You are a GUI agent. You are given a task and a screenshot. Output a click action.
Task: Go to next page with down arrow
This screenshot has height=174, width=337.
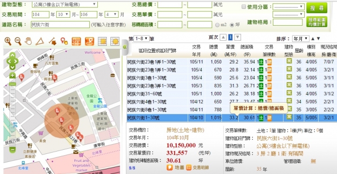tap(237, 37)
